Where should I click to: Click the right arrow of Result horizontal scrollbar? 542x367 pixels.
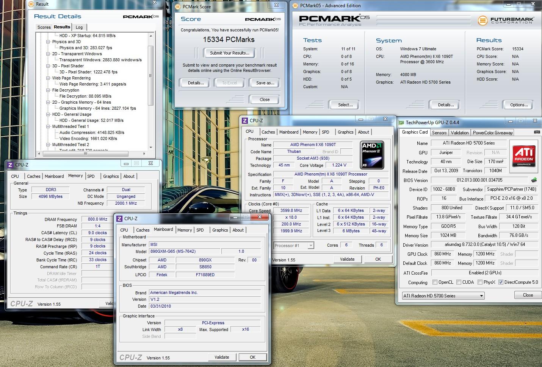point(144,154)
